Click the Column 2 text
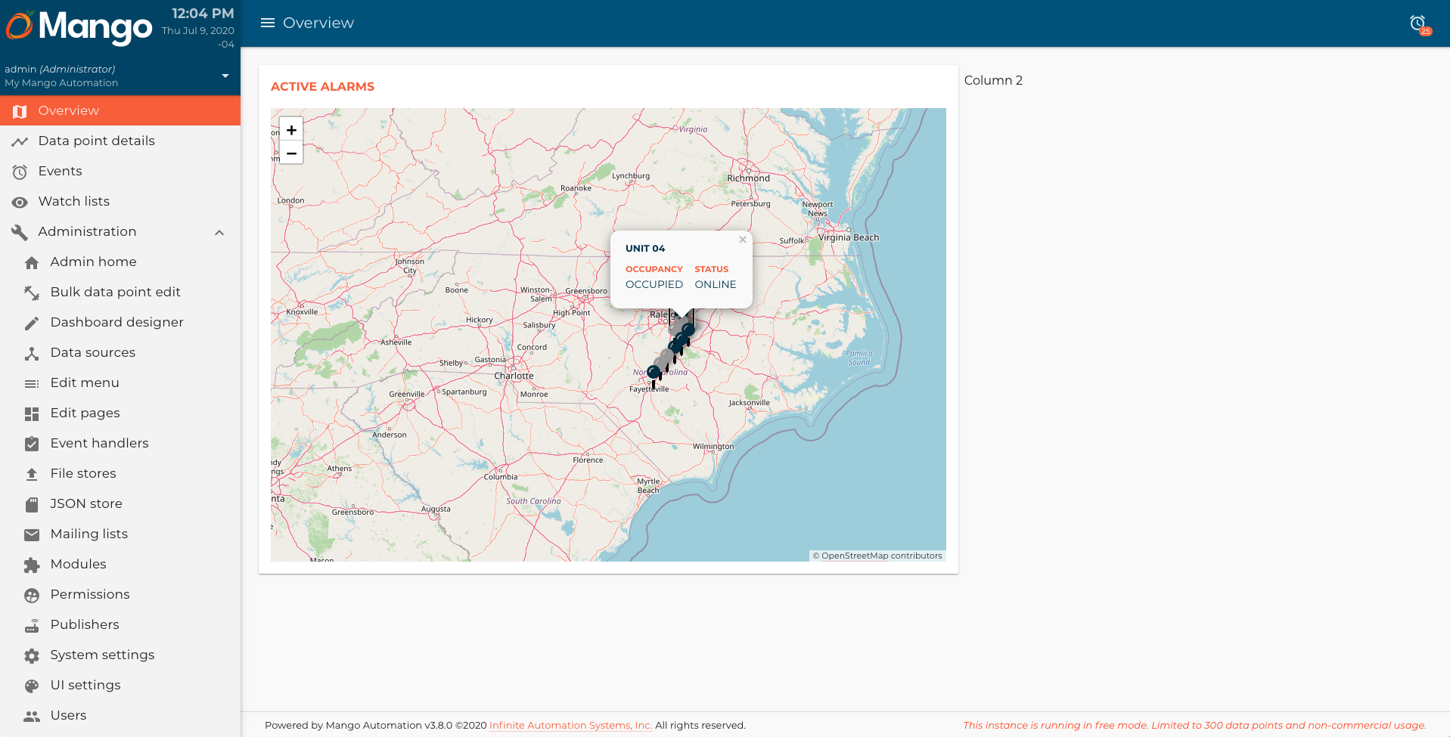The image size is (1450, 737). [993, 80]
